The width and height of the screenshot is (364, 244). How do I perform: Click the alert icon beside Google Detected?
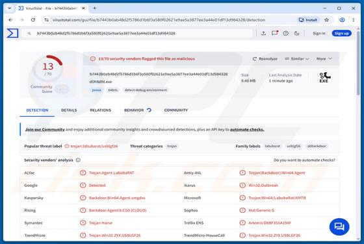point(83,185)
